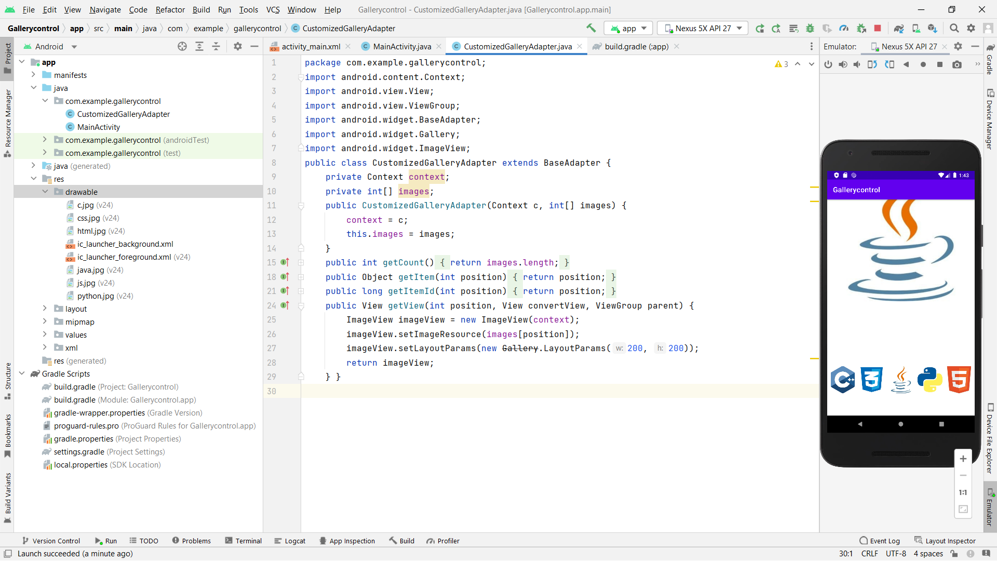Open the Refactor menu
The image size is (997, 561).
(x=170, y=9)
